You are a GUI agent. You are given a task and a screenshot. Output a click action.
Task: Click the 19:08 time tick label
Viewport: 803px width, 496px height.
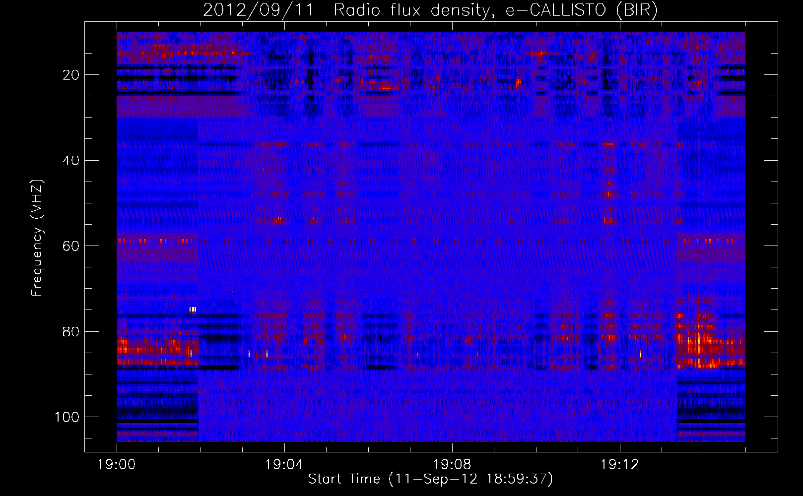452,465
